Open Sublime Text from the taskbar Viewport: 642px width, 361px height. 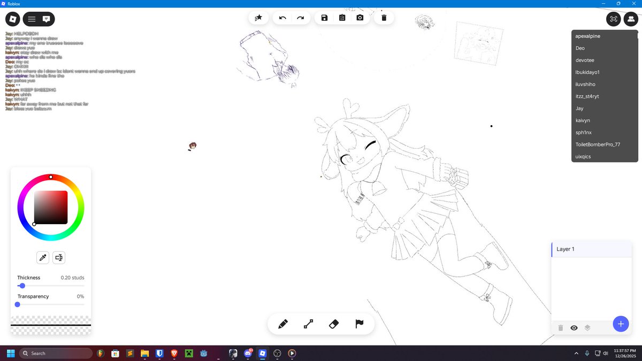coord(129,353)
